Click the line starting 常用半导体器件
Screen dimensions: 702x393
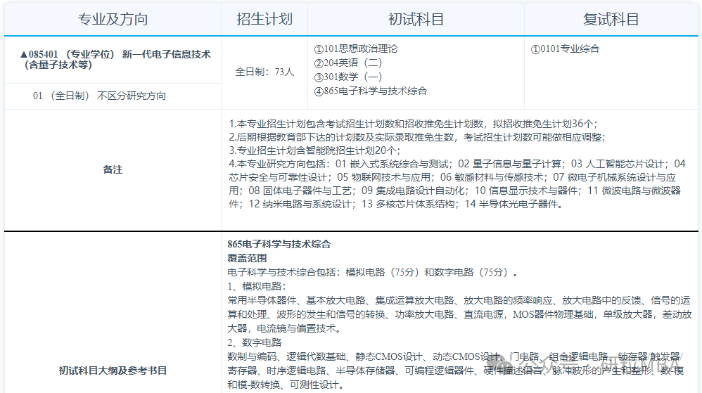pos(459,300)
